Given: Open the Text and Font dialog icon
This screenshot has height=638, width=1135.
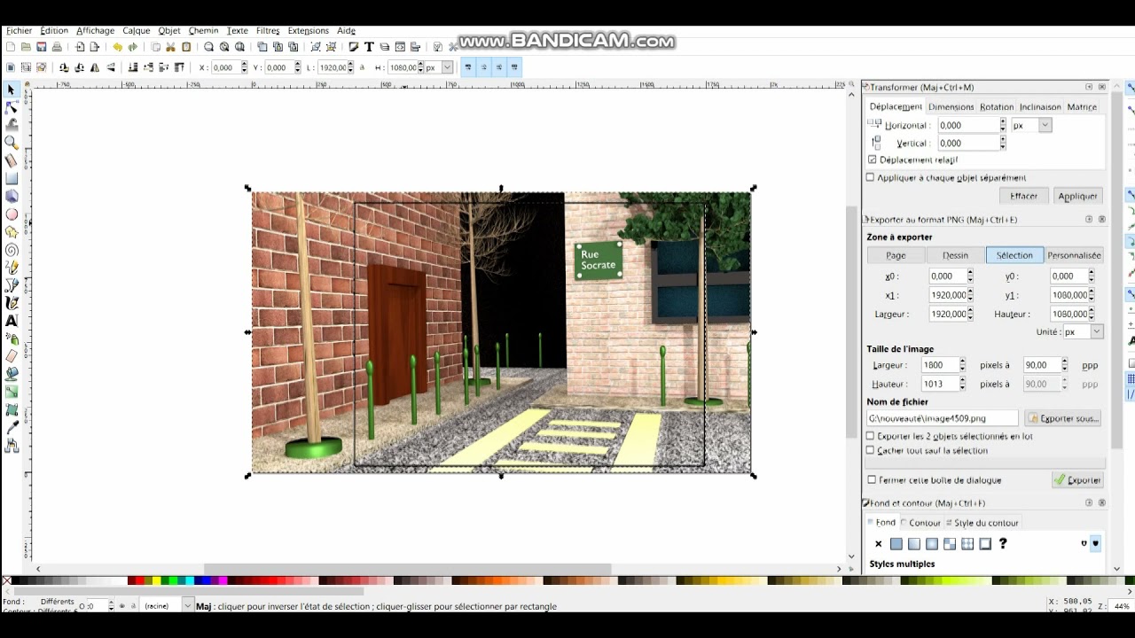Looking at the screenshot, I should (x=369, y=47).
